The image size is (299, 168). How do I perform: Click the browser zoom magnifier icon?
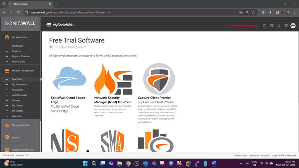pyautogui.click(x=247, y=12)
